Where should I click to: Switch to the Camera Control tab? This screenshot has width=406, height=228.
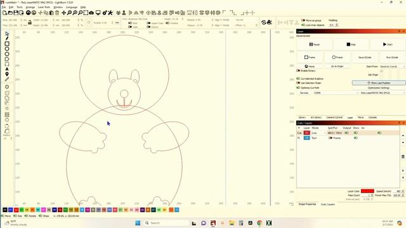coord(334,117)
